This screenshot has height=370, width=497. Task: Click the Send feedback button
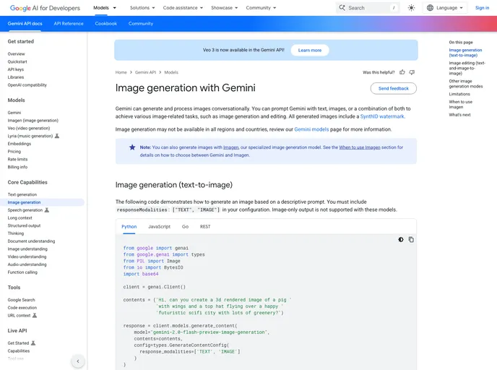point(394,88)
